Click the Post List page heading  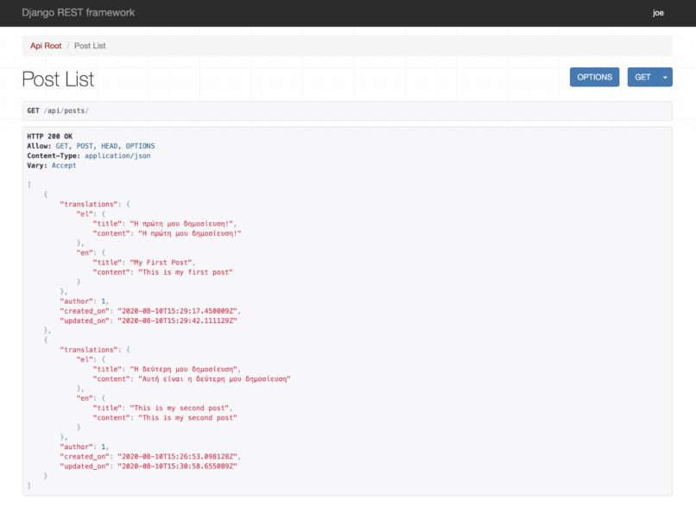pyautogui.click(x=58, y=79)
